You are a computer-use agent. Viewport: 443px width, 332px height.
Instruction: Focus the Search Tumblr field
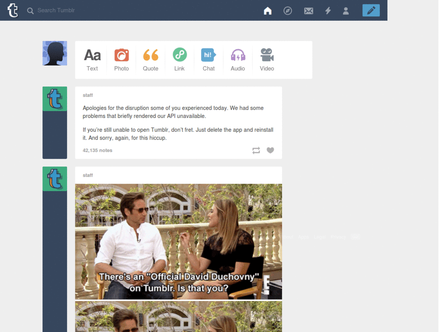[x=56, y=10]
